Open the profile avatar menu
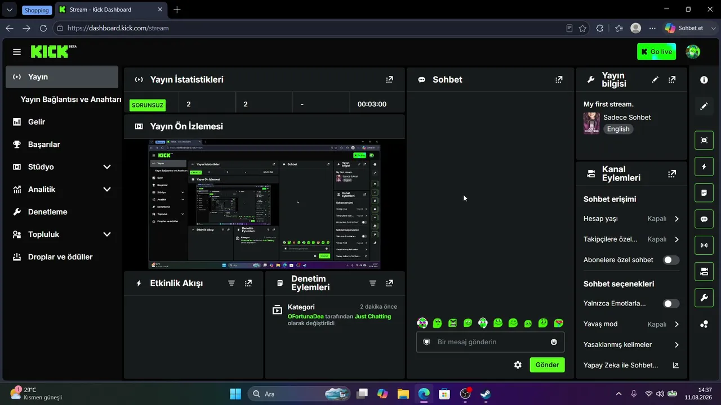The image size is (721, 405). (693, 52)
